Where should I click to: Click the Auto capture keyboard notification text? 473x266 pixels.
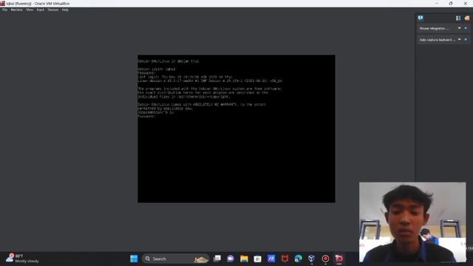tap(438, 40)
